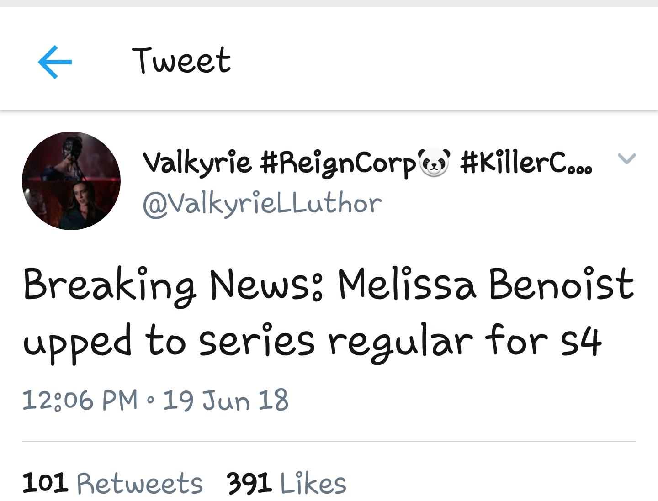The image size is (658, 501).
Task: Click the 101 retweet count number
Action: [45, 483]
